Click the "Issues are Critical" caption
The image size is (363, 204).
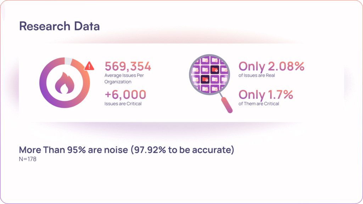tap(123, 104)
